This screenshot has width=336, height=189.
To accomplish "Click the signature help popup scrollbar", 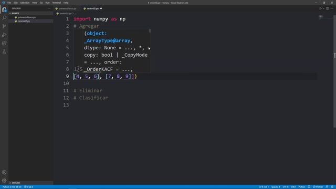I will (x=150, y=31).
